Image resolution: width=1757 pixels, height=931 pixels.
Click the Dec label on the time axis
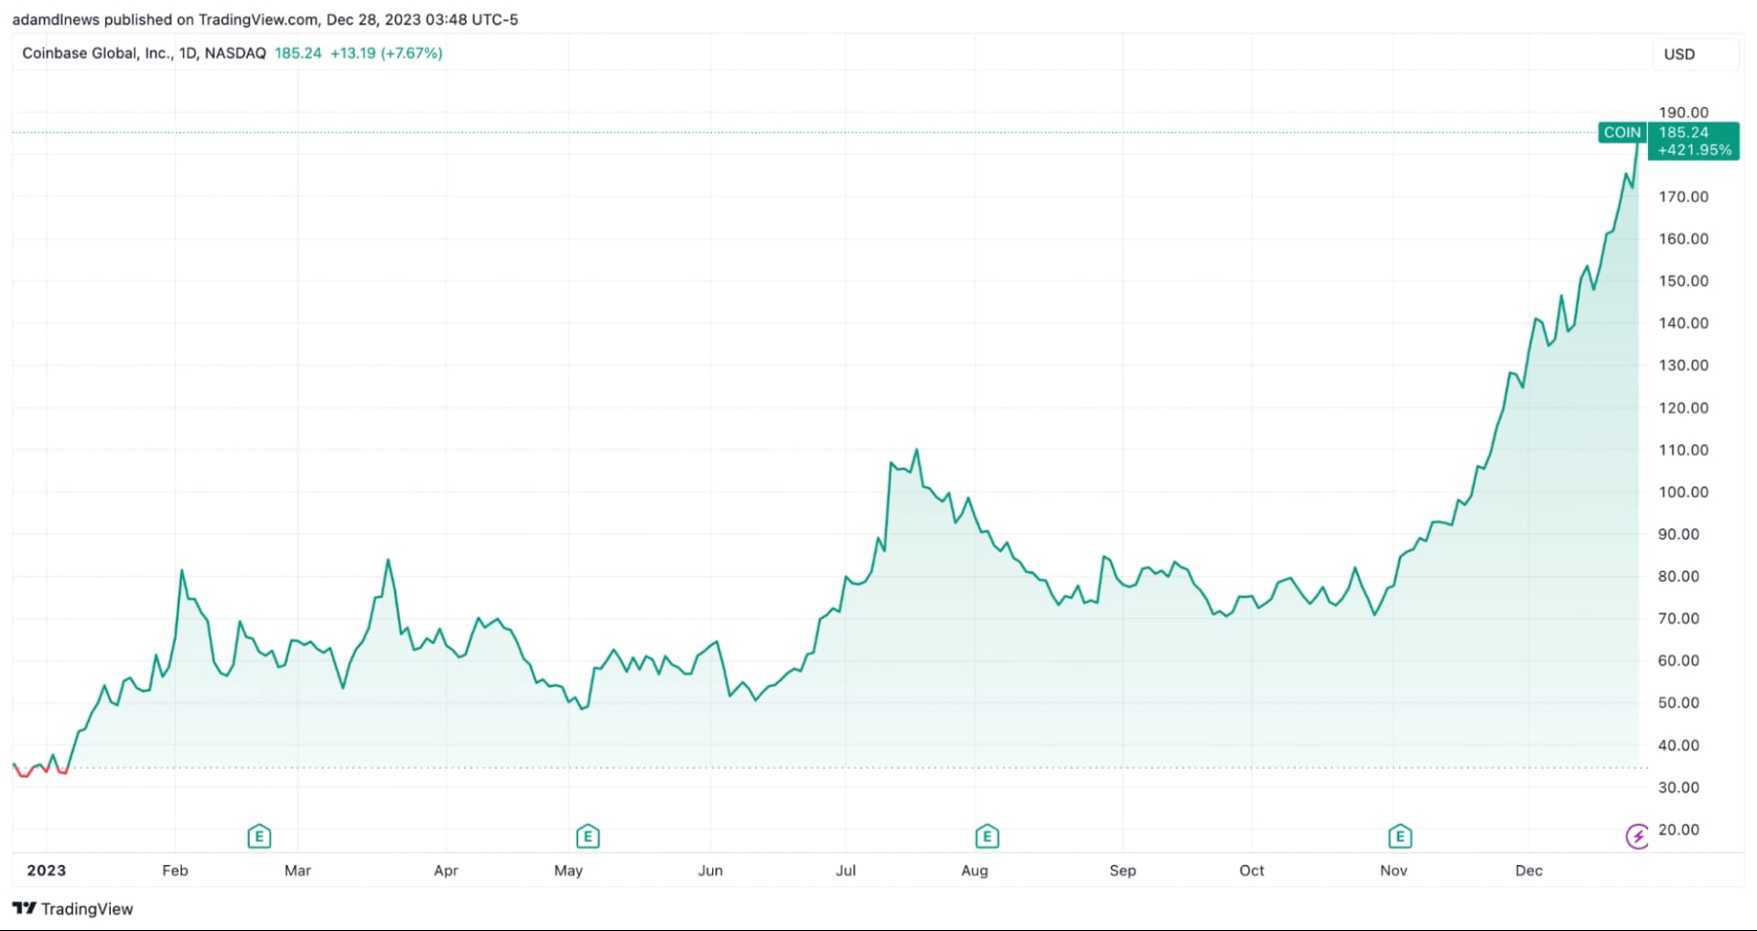tap(1528, 871)
